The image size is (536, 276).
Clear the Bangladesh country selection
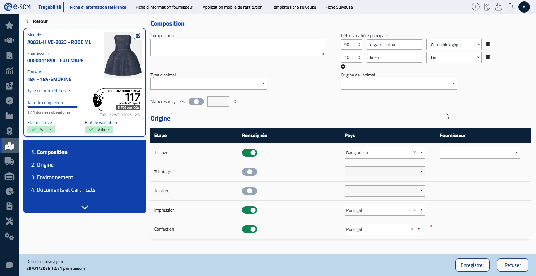coord(415,152)
